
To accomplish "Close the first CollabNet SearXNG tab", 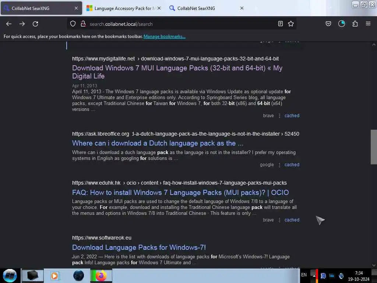I will (x=76, y=8).
